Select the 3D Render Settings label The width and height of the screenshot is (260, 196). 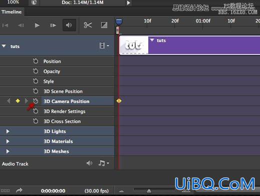point(65,111)
